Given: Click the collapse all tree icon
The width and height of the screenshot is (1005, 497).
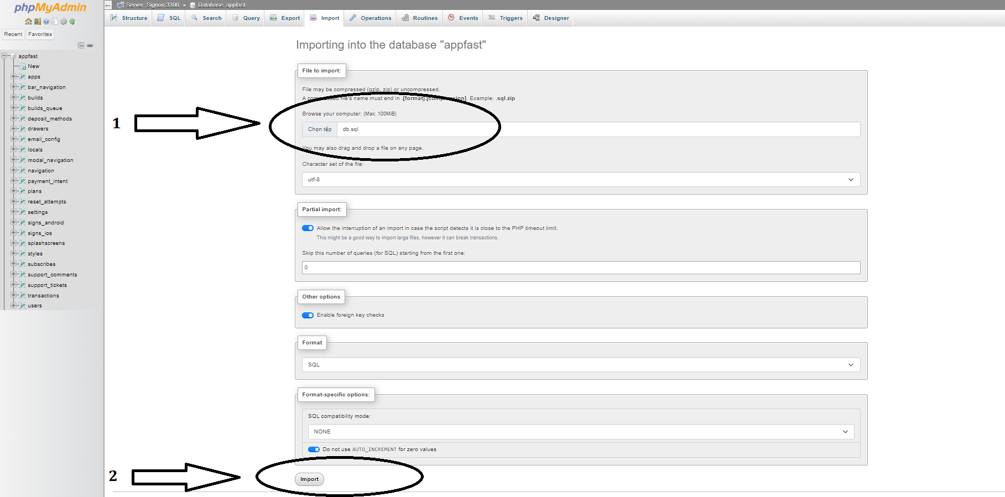Looking at the screenshot, I should tap(81, 45).
